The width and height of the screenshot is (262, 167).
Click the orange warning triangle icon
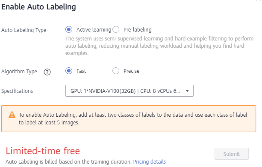point(12,115)
